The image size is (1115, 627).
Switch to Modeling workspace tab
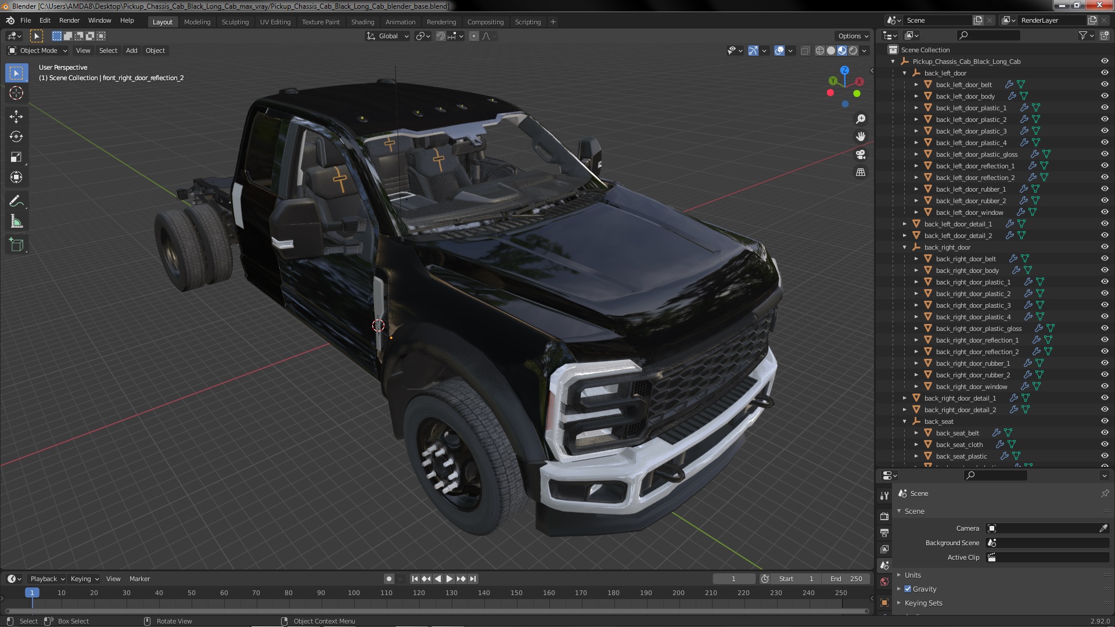197,22
